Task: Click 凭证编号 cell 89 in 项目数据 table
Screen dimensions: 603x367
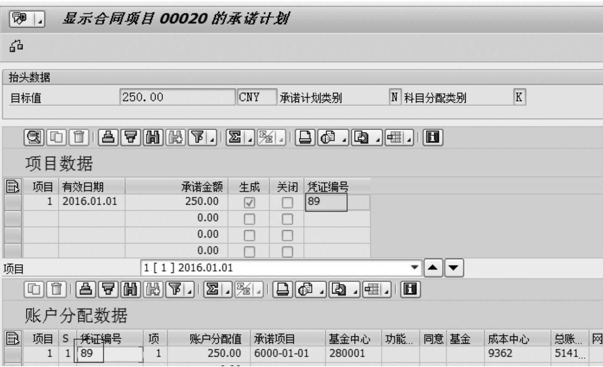Action: pos(337,203)
